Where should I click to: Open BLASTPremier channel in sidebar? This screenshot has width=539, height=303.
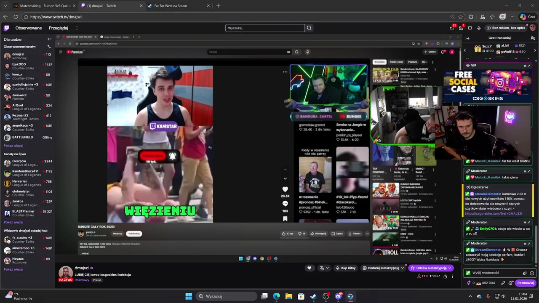coord(28,213)
